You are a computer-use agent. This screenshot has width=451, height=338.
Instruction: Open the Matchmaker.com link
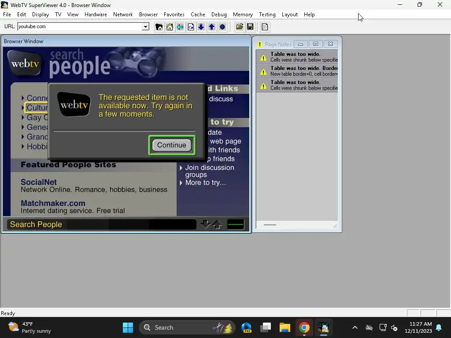pos(53,203)
